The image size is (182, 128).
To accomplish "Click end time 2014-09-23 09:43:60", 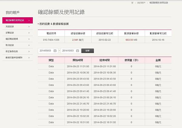I will (x=105, y=85).
